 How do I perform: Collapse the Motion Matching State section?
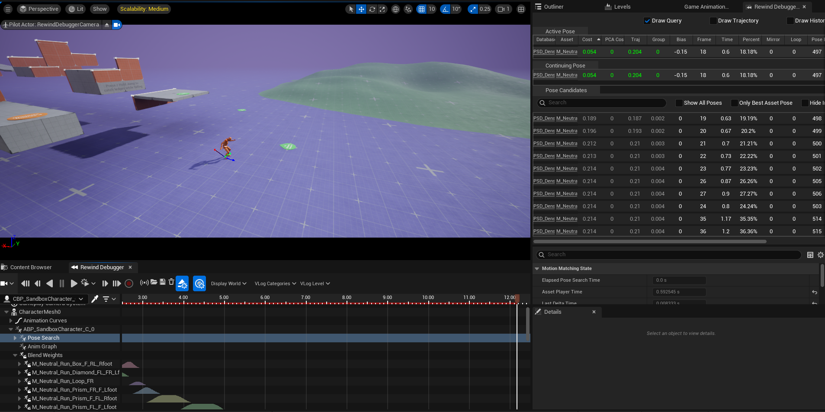coord(537,269)
